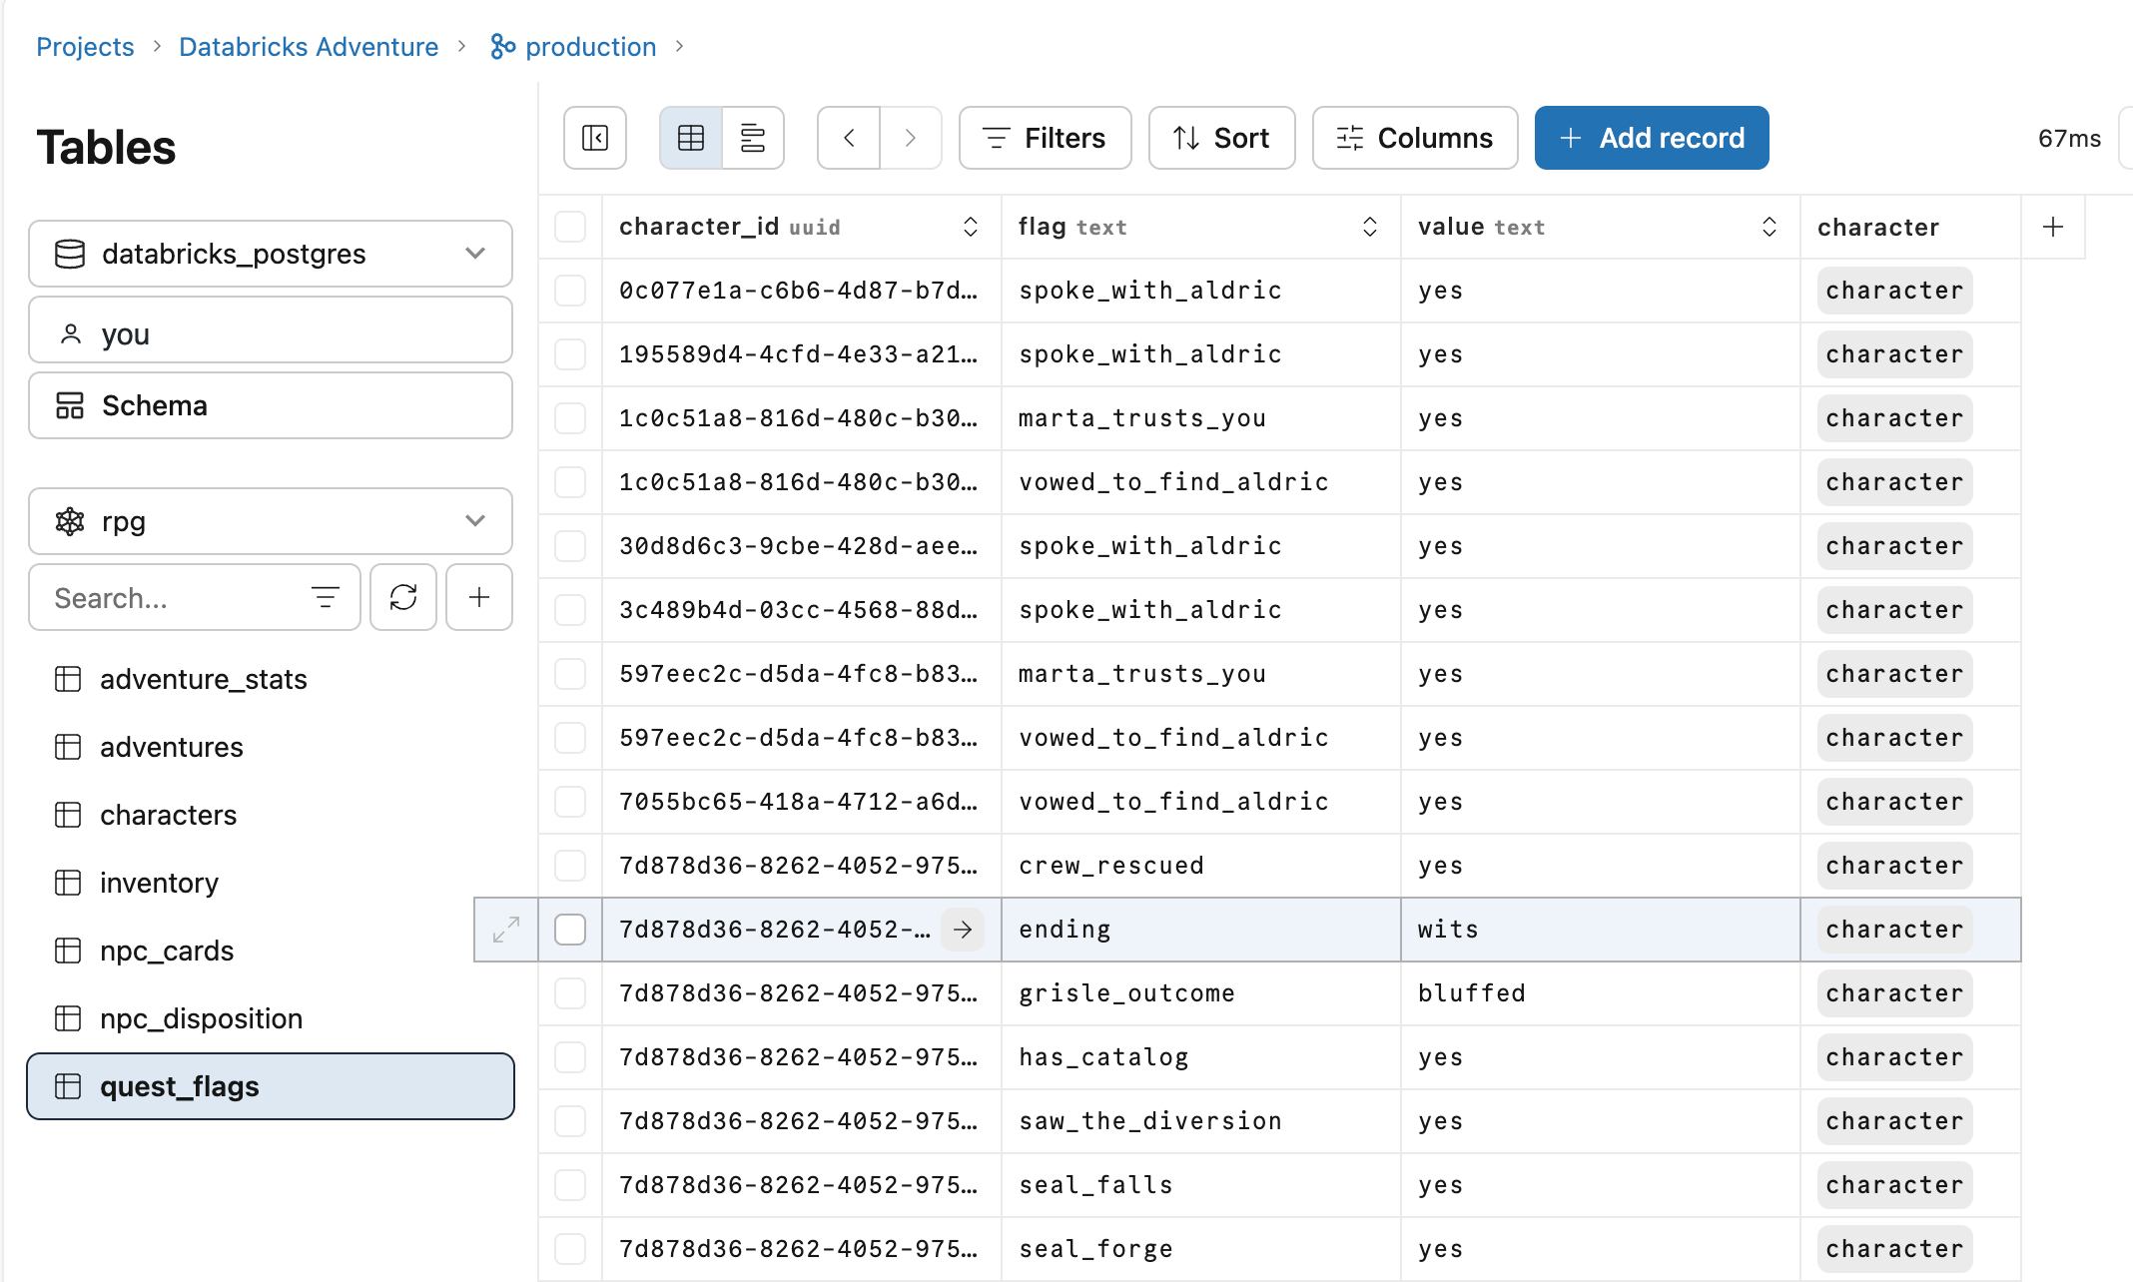
Task: Open the databricks_postgres database dropdown
Action: (x=271, y=254)
